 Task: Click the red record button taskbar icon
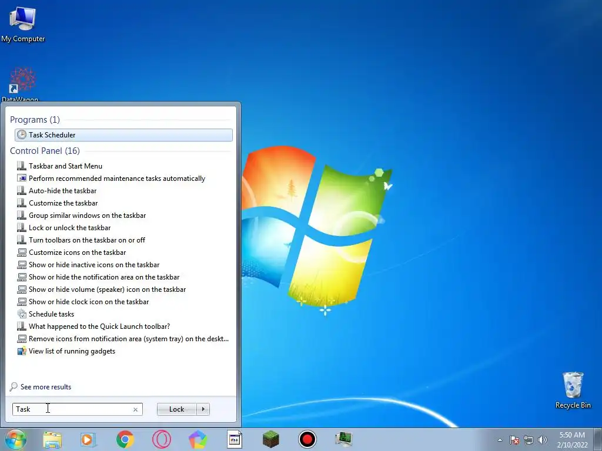[x=307, y=439]
